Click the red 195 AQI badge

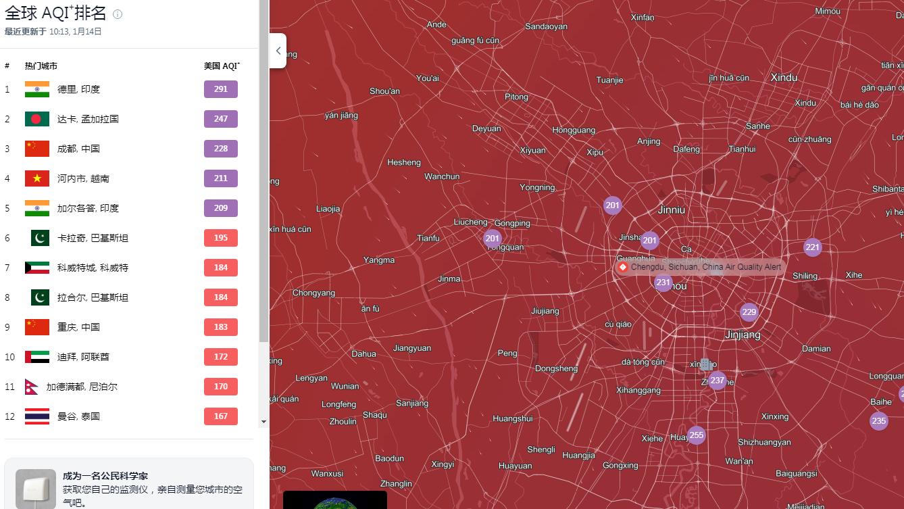tap(221, 238)
